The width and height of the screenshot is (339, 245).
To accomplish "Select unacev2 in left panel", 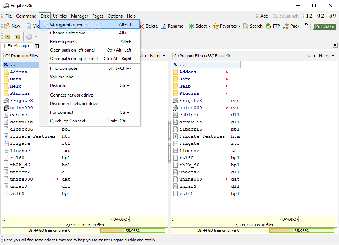I will [37, 172].
